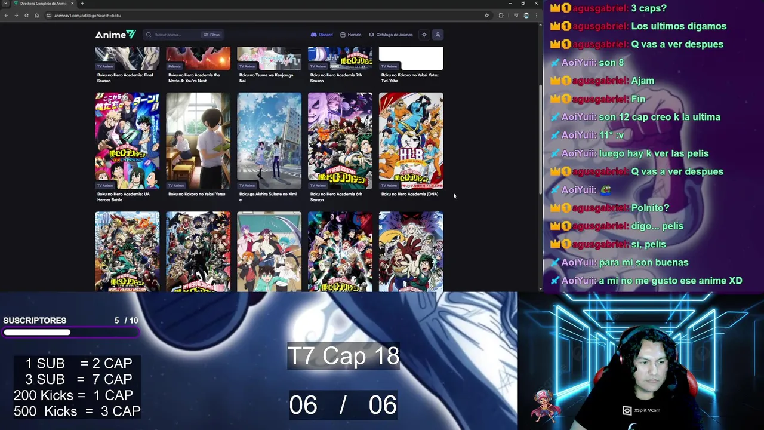The image size is (764, 430).
Task: Click Boku no Hero Academia: Final Season title
Action: pyautogui.click(x=125, y=78)
